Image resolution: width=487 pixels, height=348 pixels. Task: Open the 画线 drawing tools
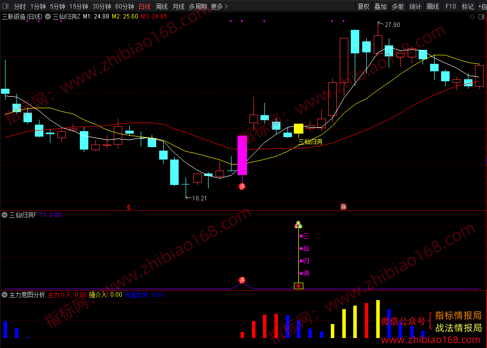[x=433, y=6]
